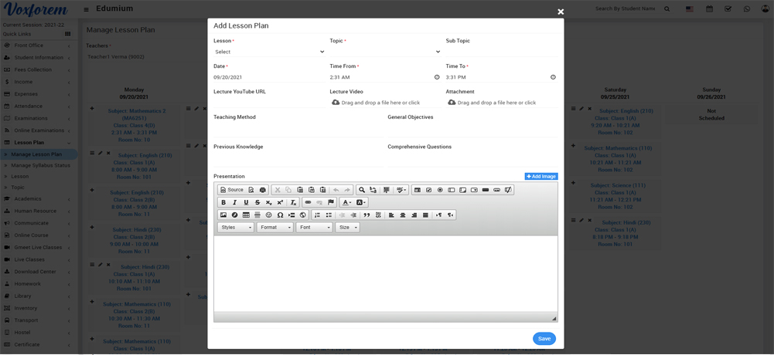Toggle strikethrough formatting
The image size is (774, 355).
pyautogui.click(x=257, y=202)
